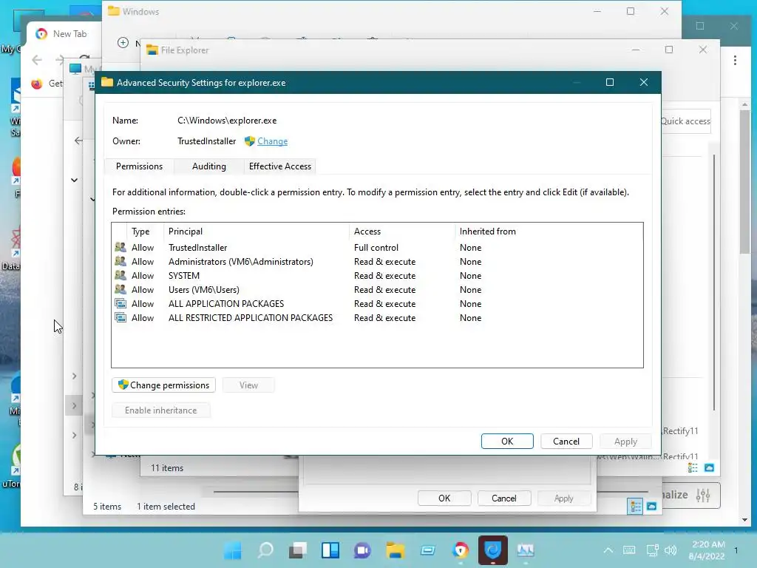Open the clock showing 2:20 AM

pos(707,550)
